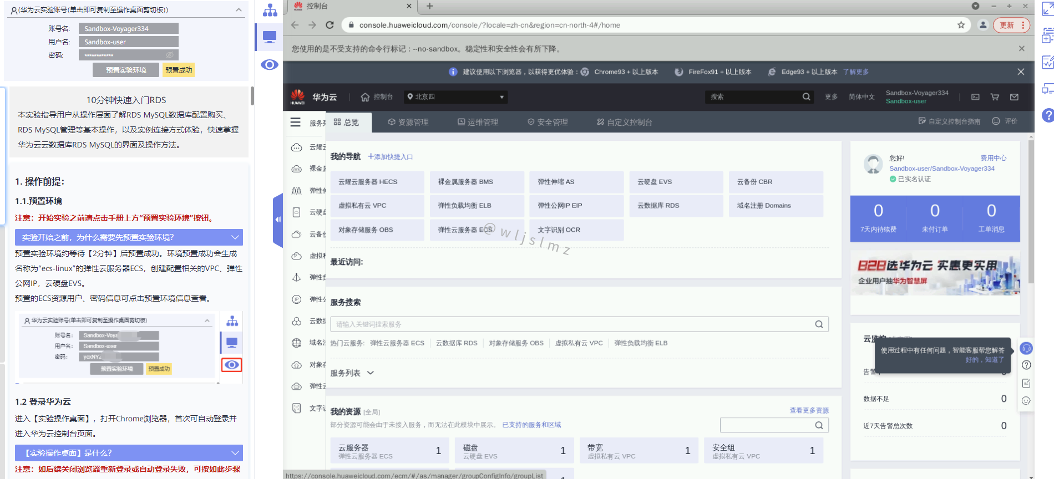Open the 磁盘 EVS resource card
Screen dimensions: 1054x479
click(x=514, y=451)
